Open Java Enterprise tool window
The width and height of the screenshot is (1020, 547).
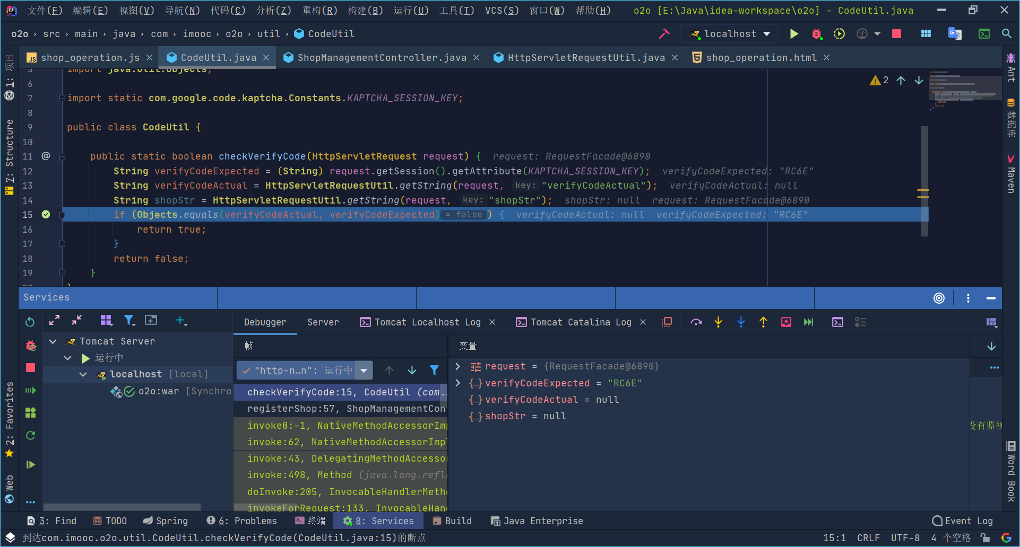pyautogui.click(x=537, y=521)
